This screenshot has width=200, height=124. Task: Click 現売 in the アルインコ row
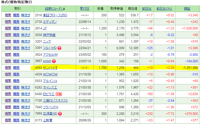[x=16, y=81]
